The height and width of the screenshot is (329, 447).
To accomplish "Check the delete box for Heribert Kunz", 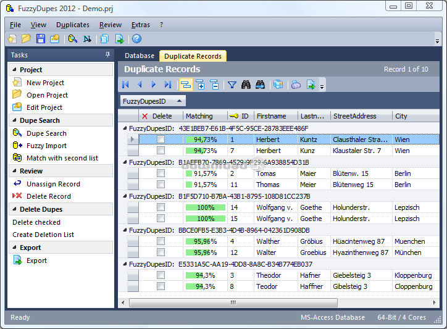I will click(x=161, y=150).
